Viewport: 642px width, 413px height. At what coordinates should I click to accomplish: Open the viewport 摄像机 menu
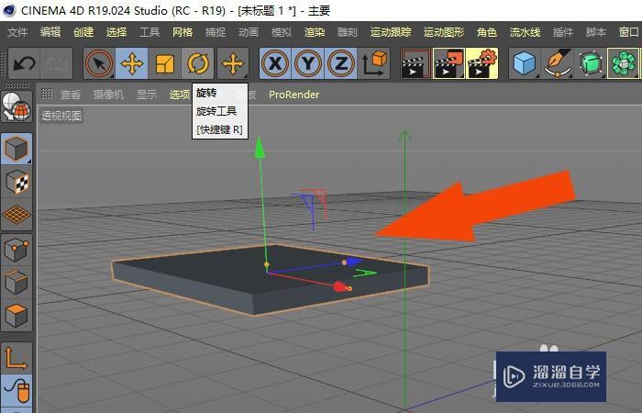[x=108, y=95]
